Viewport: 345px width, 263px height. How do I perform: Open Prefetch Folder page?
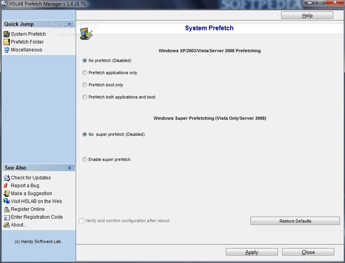tap(27, 42)
